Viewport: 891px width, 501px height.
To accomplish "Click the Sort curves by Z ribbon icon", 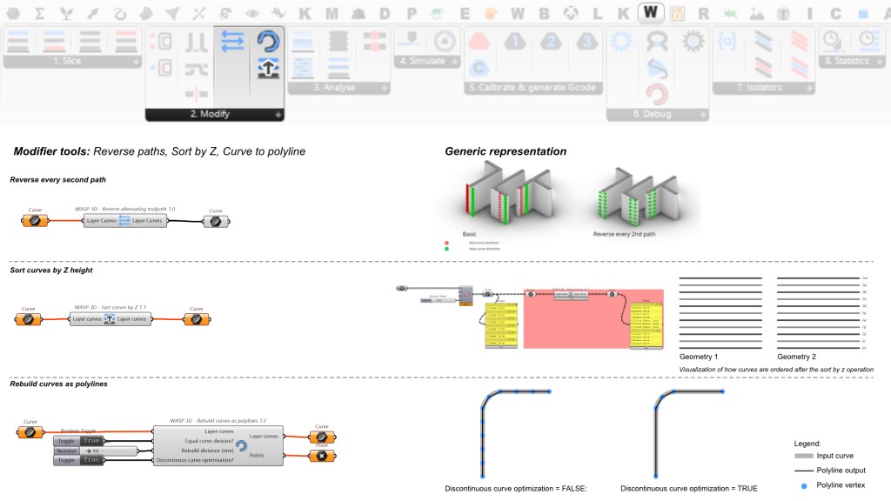I will pos(267,70).
